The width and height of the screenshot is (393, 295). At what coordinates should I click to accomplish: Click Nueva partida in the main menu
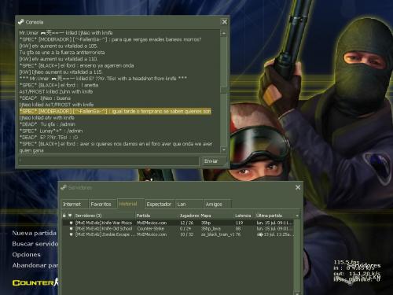point(34,233)
